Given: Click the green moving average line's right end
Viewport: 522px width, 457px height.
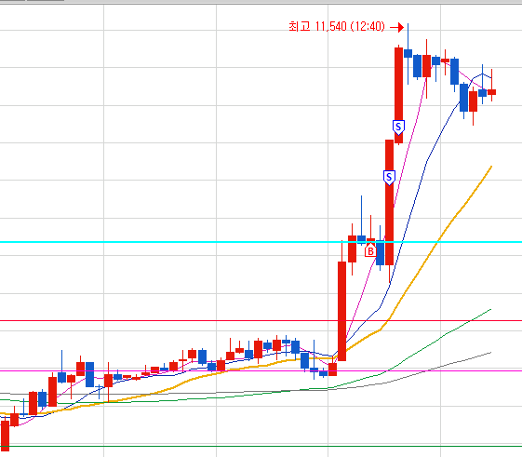Looking at the screenshot, I should pyautogui.click(x=490, y=310).
